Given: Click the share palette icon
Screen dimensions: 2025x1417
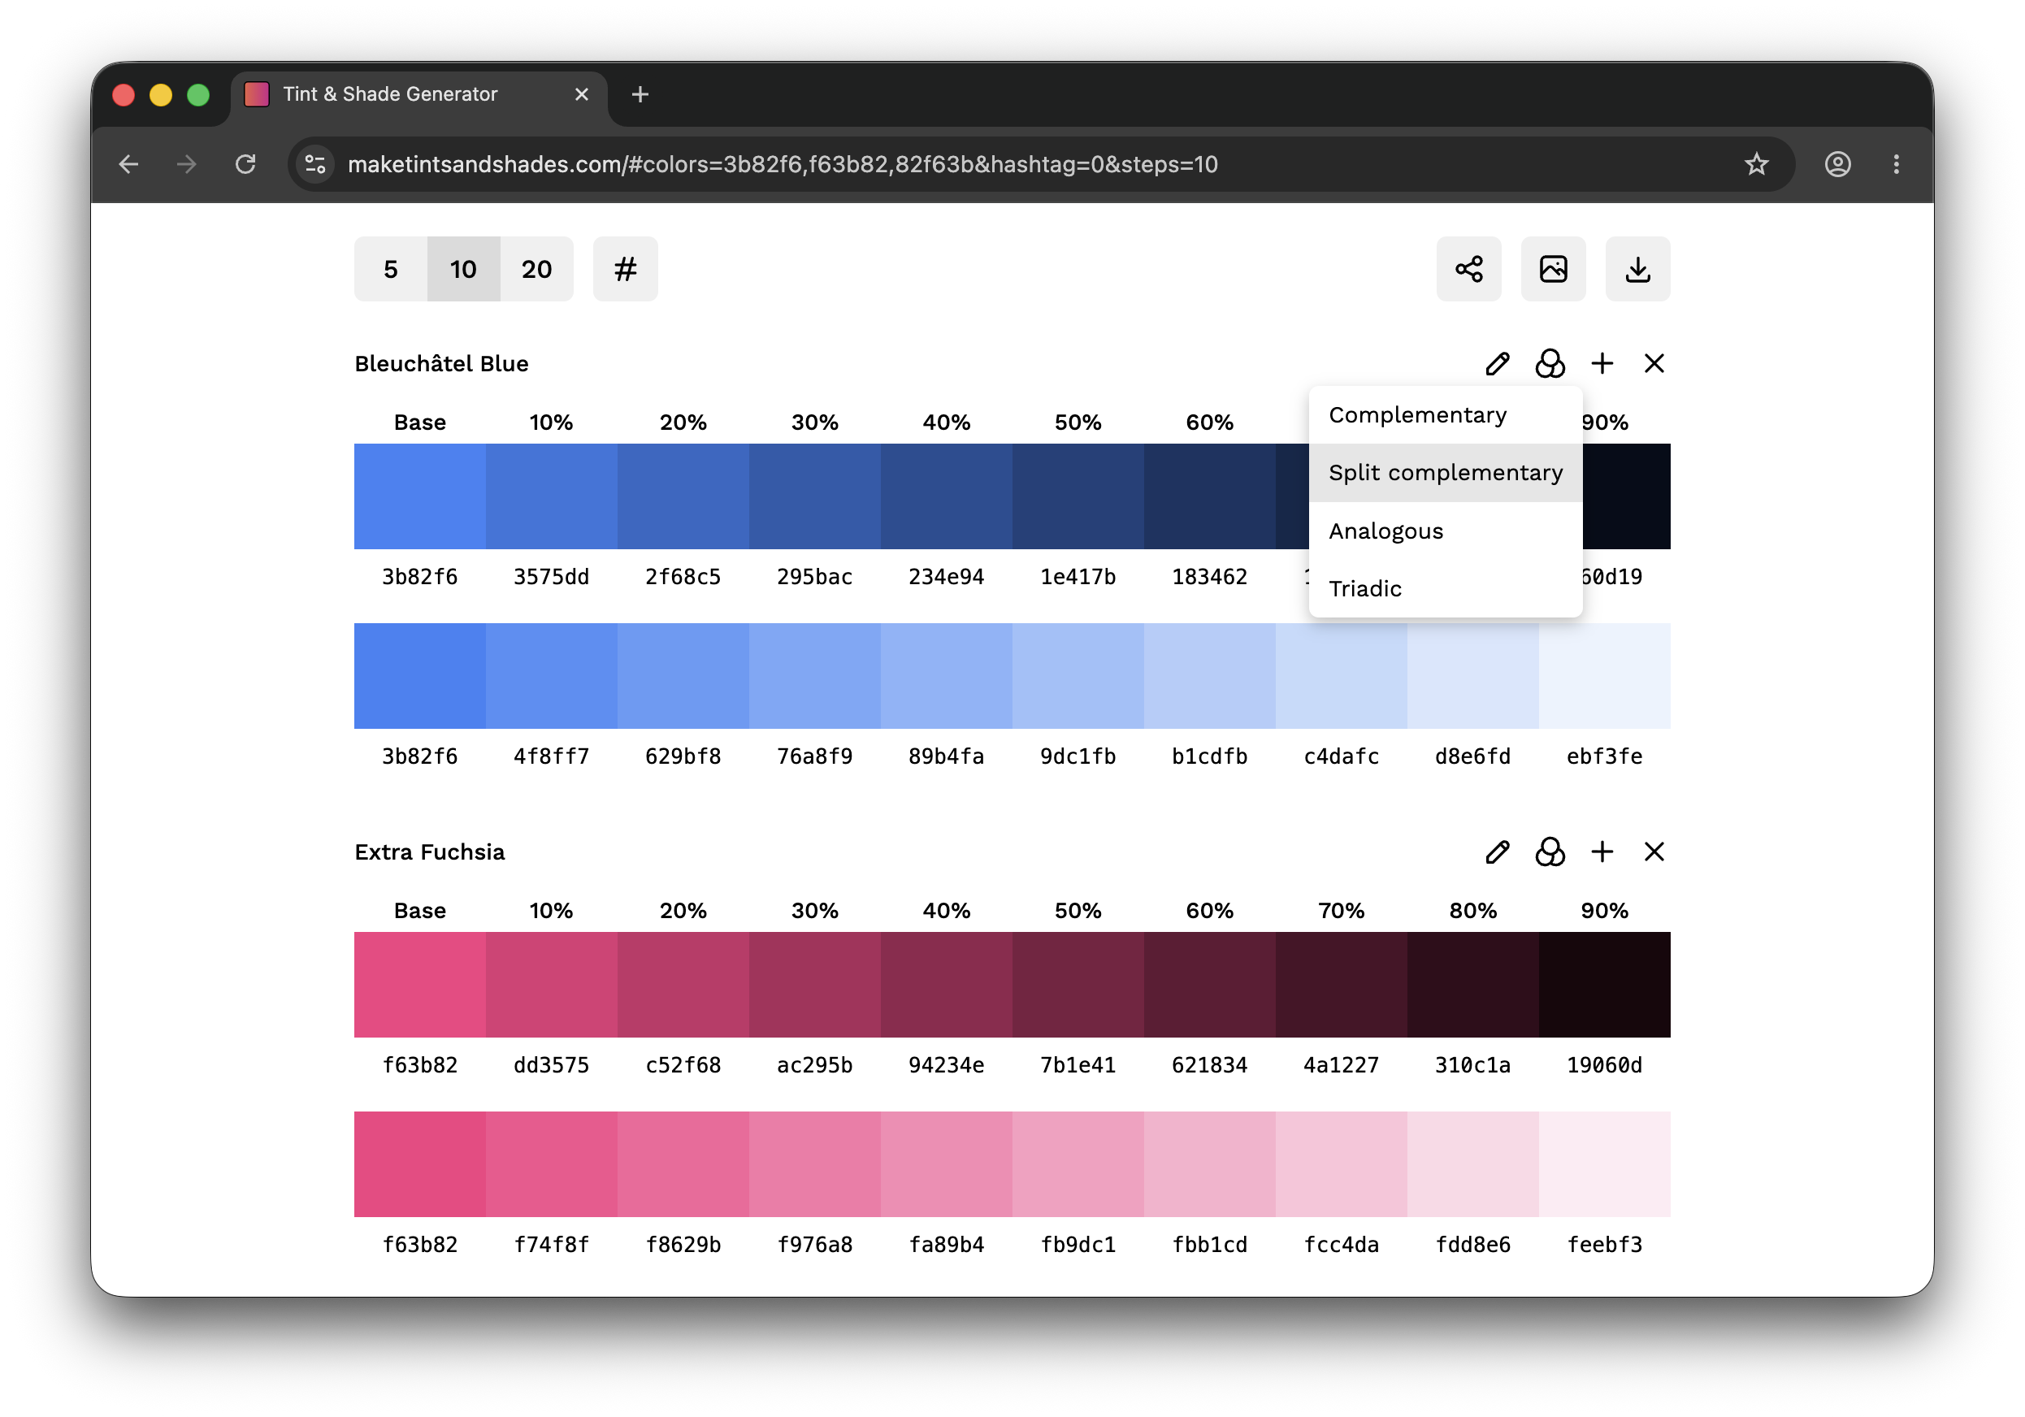Looking at the screenshot, I should tap(1468, 269).
